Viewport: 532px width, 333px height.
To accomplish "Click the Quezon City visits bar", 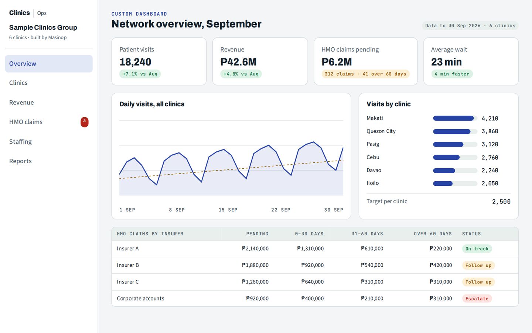I will pyautogui.click(x=455, y=131).
